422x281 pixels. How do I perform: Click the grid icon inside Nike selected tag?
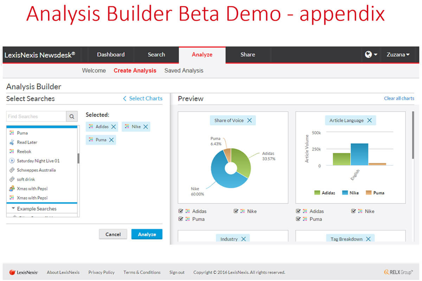tap(127, 127)
